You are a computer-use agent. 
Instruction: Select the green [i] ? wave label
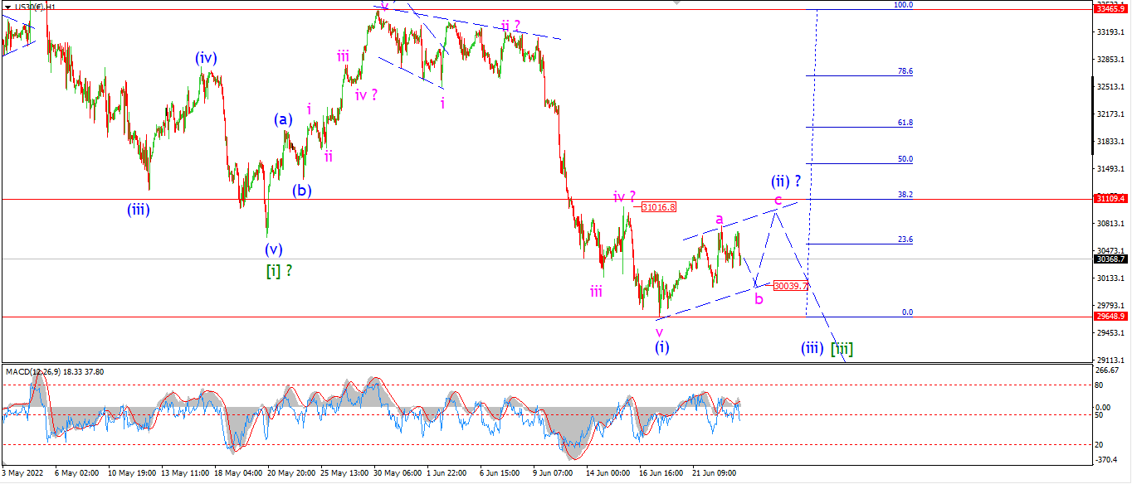(279, 270)
